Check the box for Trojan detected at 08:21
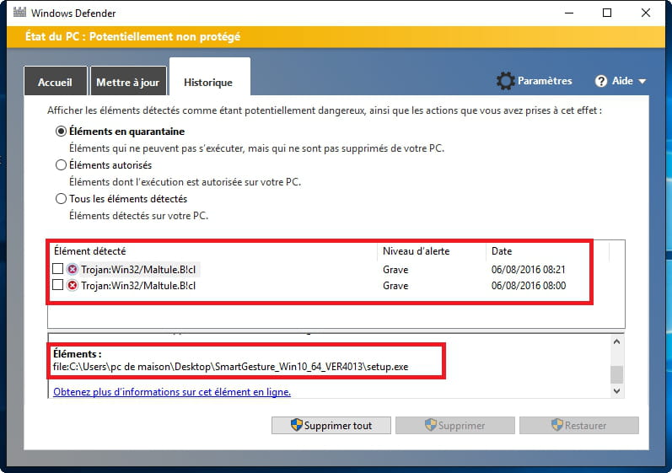The width and height of the screenshot is (672, 473). point(57,269)
